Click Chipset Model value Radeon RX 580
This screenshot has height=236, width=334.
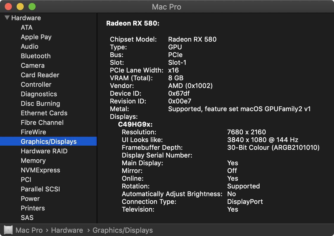coord(192,39)
